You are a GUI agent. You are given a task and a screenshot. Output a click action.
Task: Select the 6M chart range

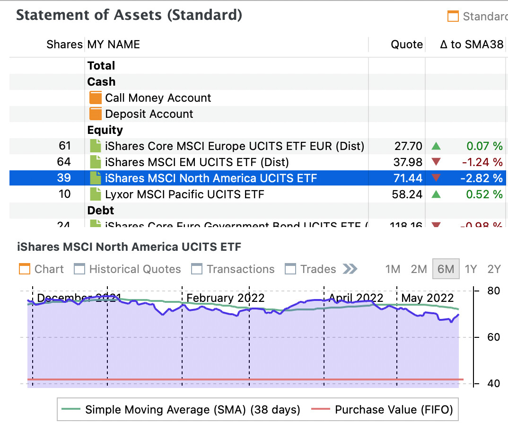pos(446,269)
